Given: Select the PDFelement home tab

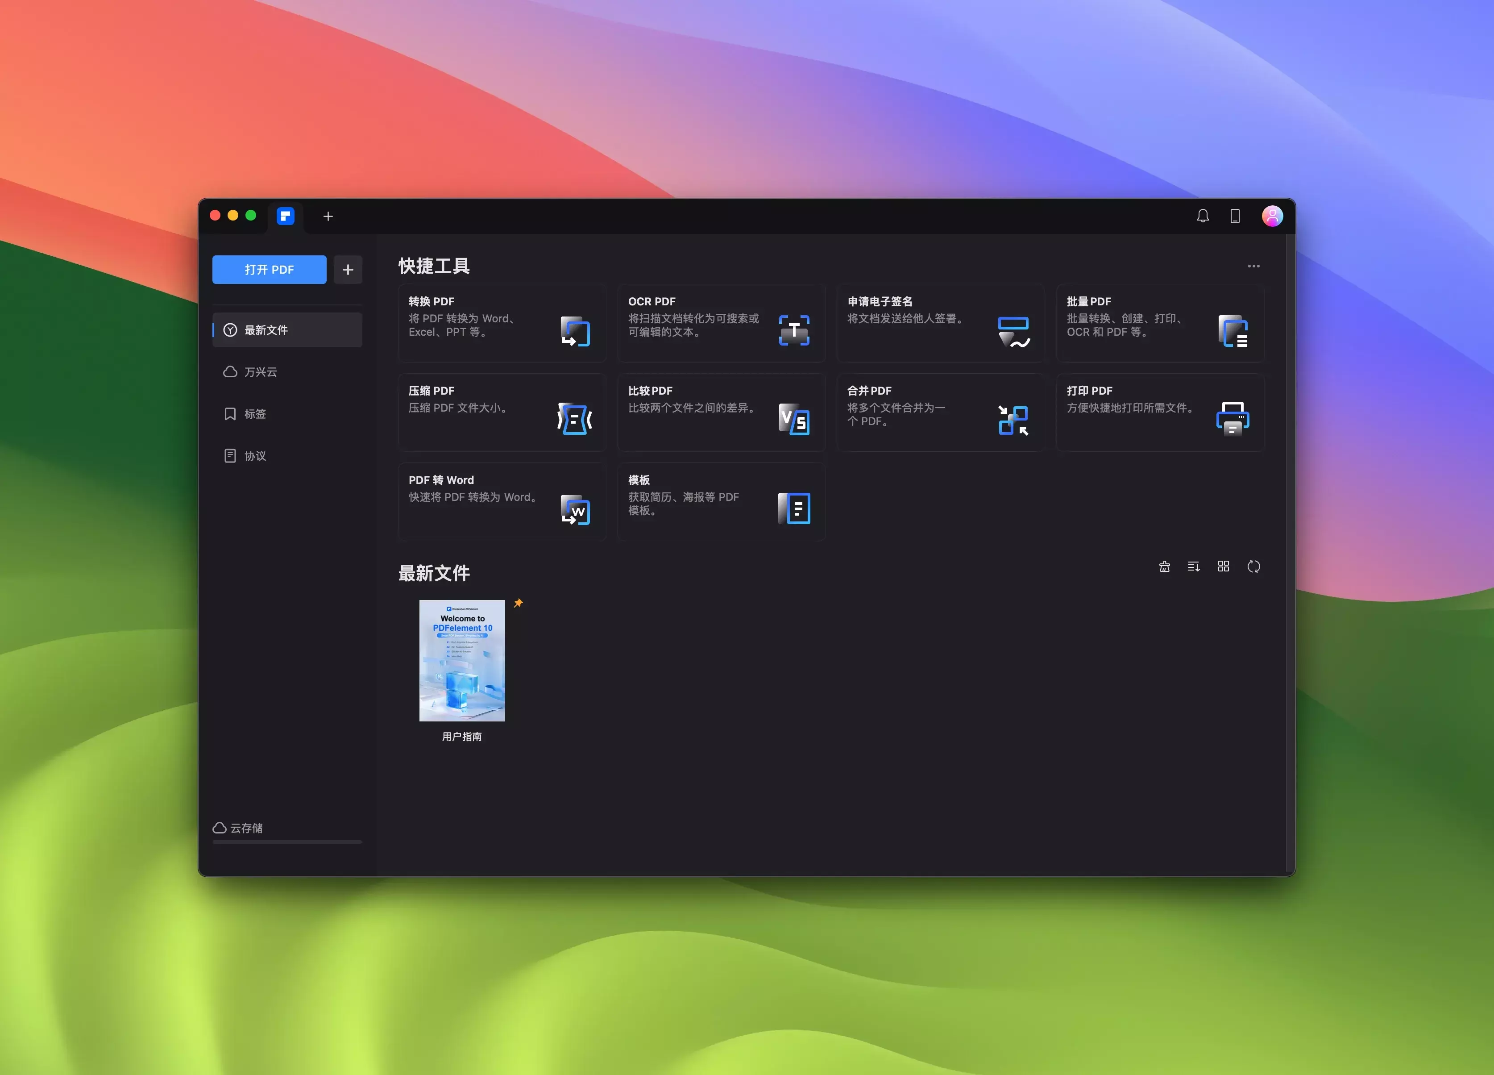Looking at the screenshot, I should pos(285,216).
